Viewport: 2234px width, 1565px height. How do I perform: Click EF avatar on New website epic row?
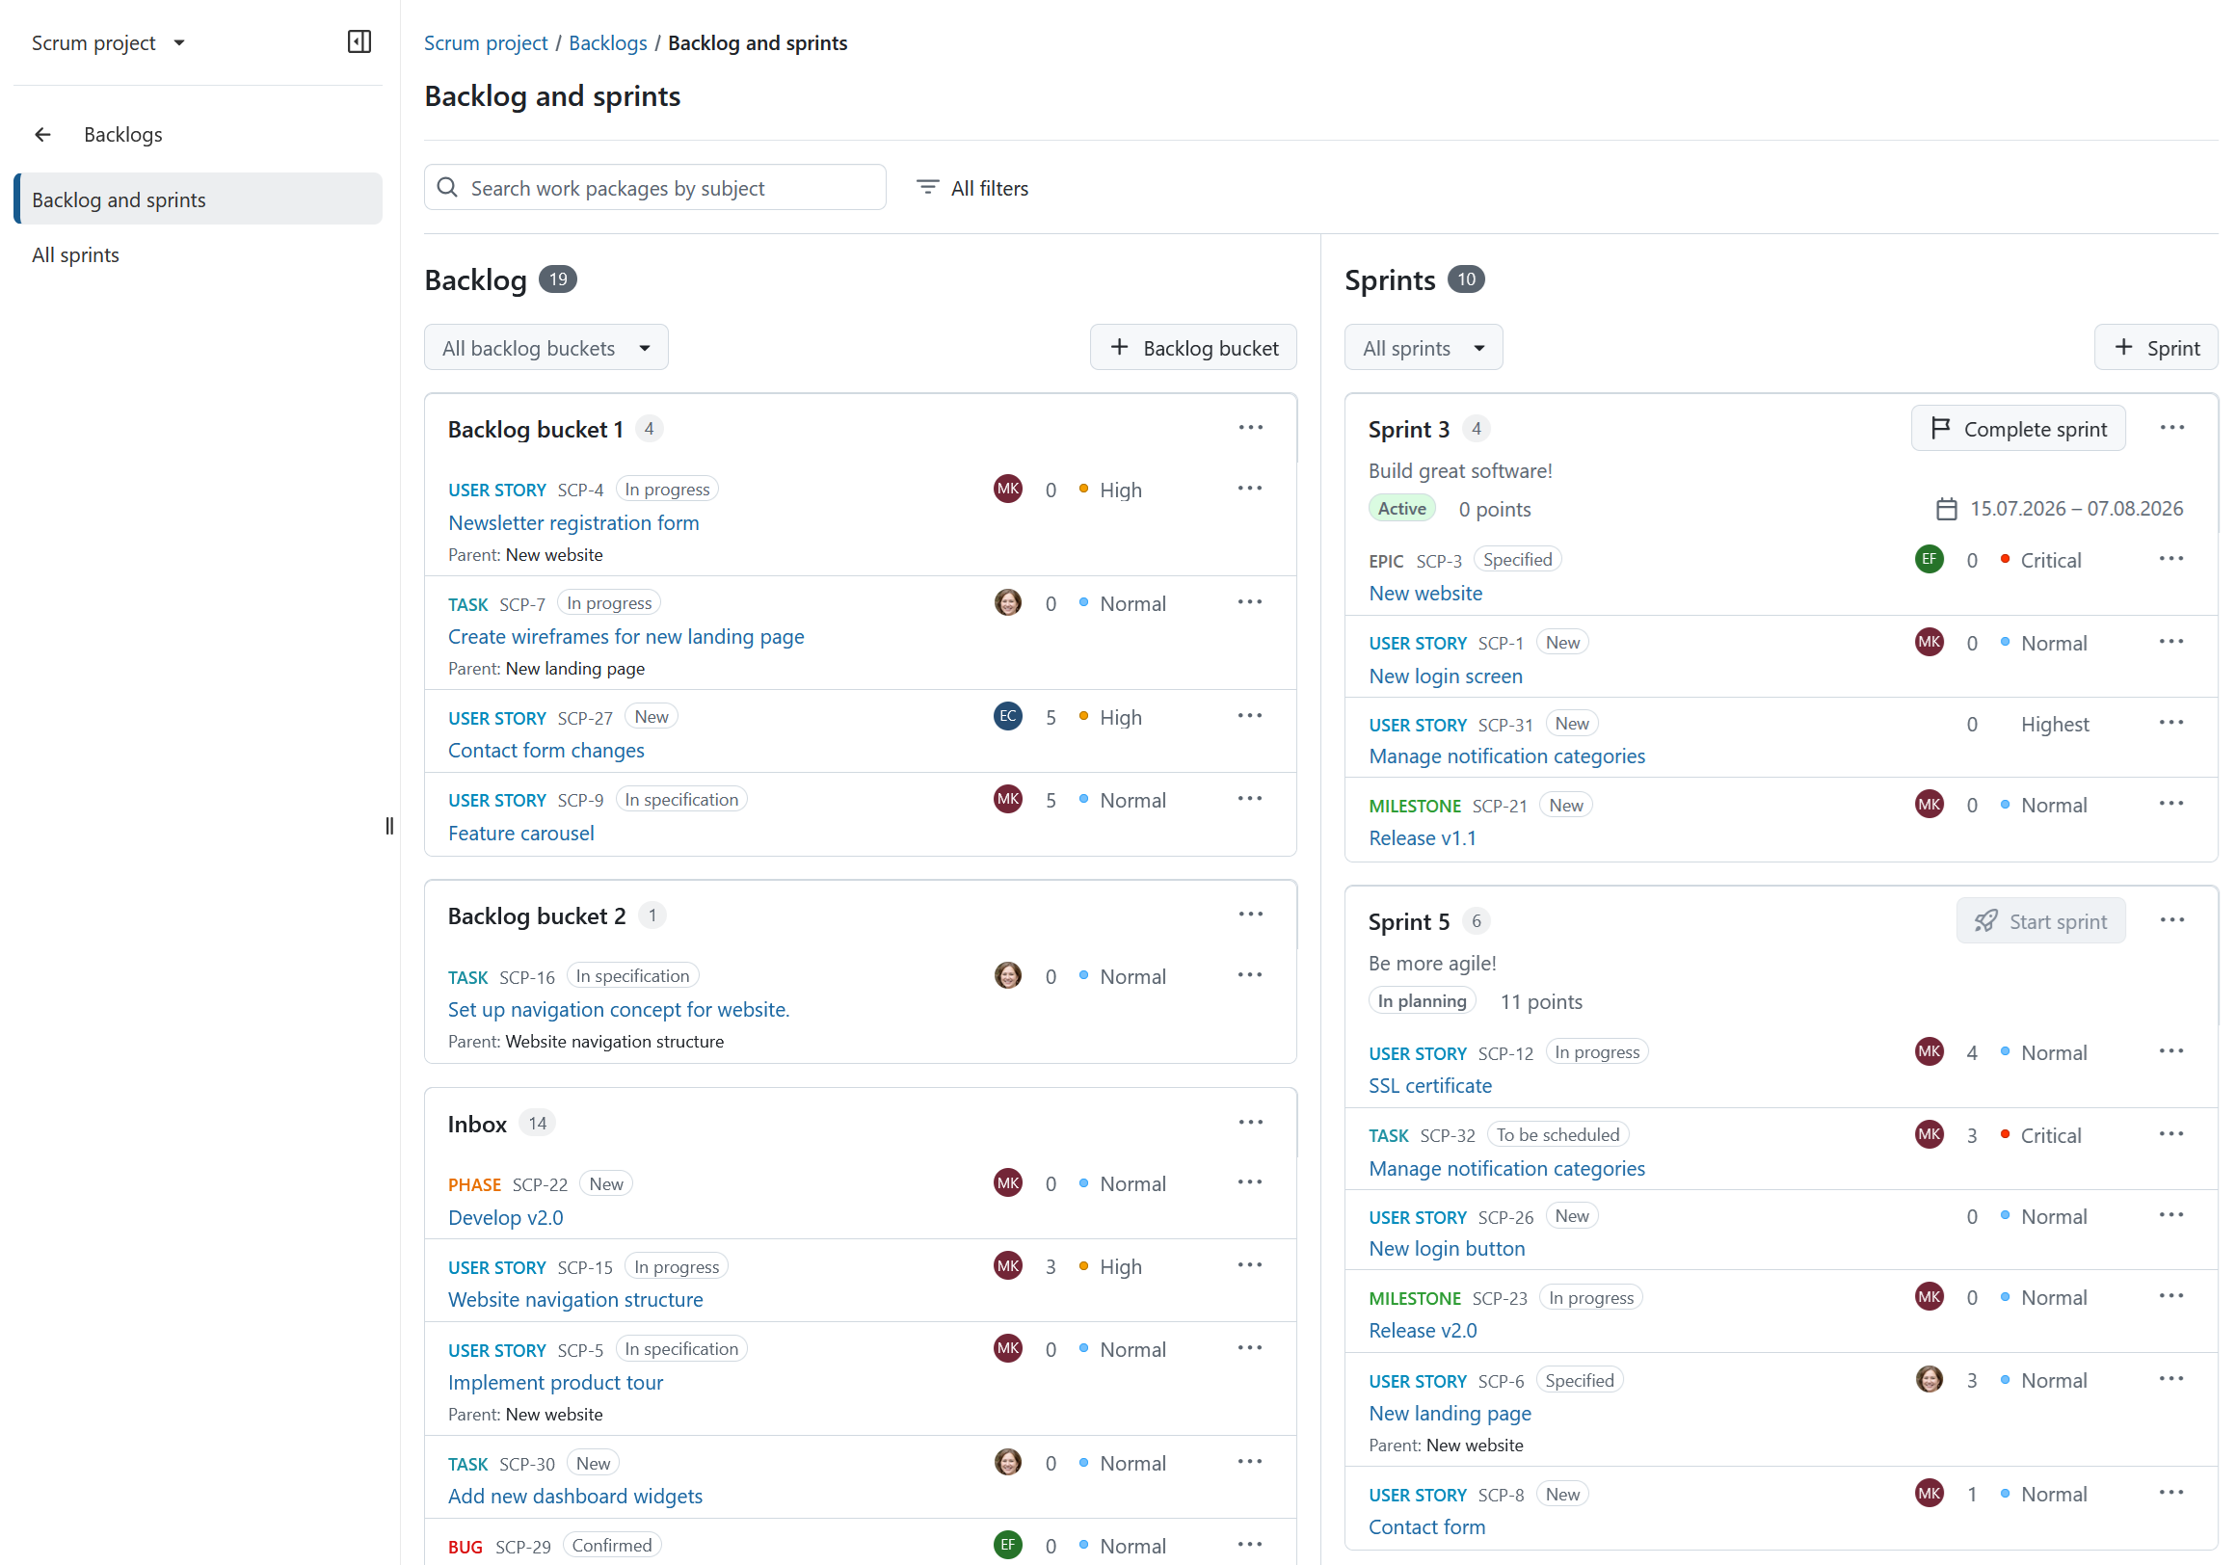1928,558
